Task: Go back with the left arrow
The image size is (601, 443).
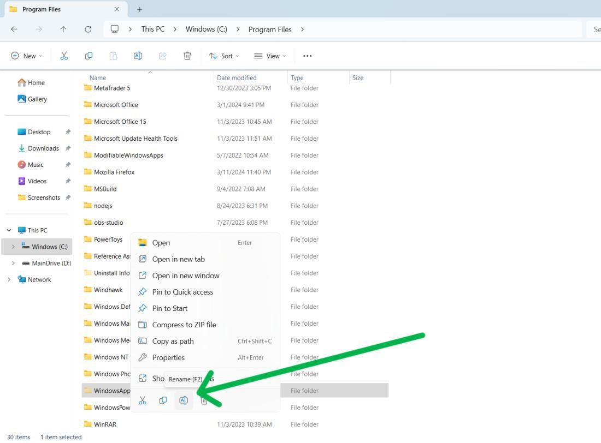Action: tap(14, 29)
